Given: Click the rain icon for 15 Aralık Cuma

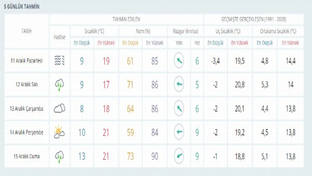Looking at the screenshot, I should 60,156.
